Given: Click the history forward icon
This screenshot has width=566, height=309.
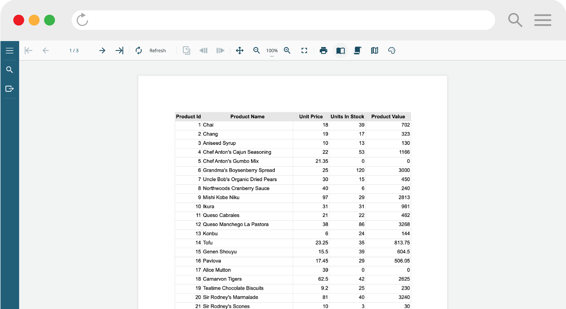Looking at the screenshot, I should click(220, 50).
